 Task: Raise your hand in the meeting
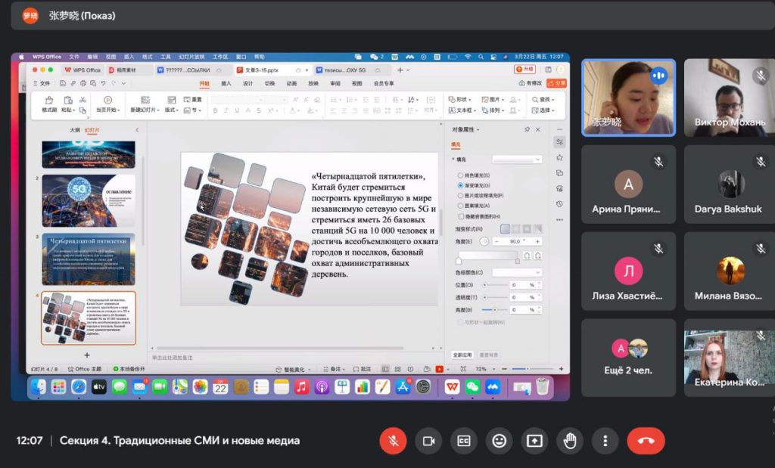(569, 441)
